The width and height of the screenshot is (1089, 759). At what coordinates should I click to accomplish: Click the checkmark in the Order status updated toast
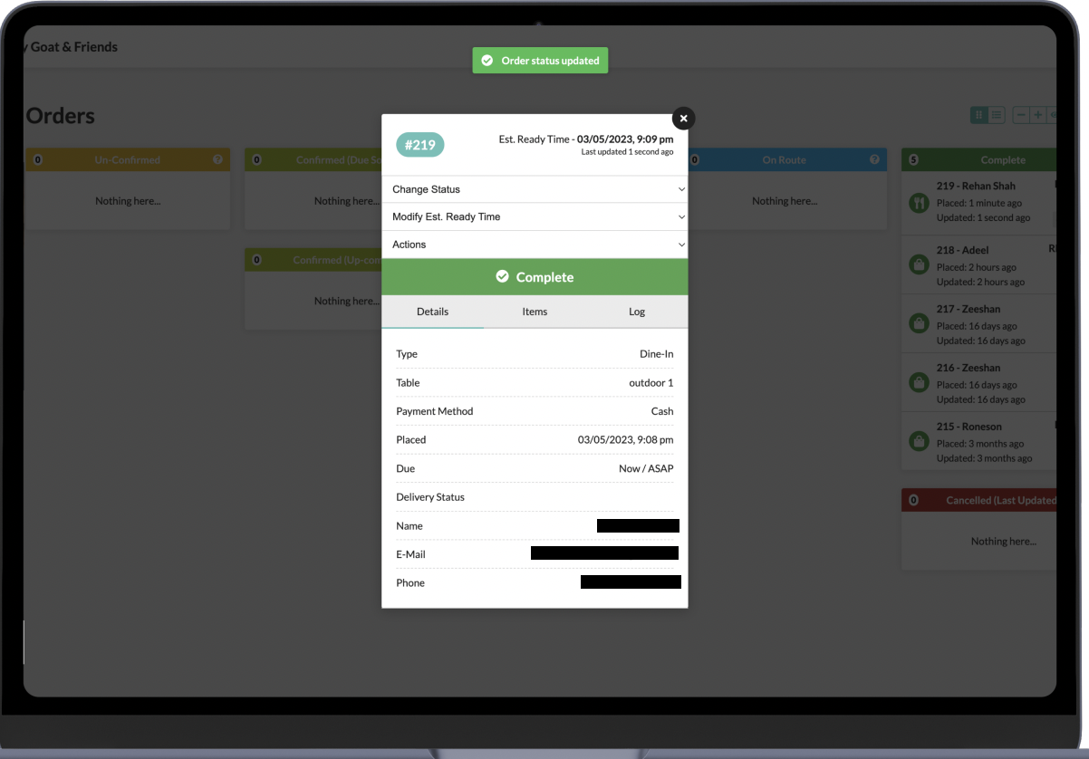[487, 61]
